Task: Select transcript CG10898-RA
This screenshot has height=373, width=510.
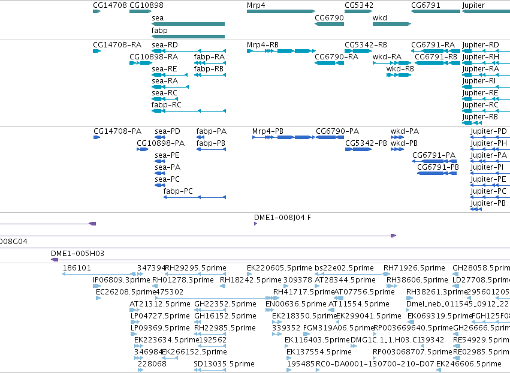Action: (x=141, y=63)
